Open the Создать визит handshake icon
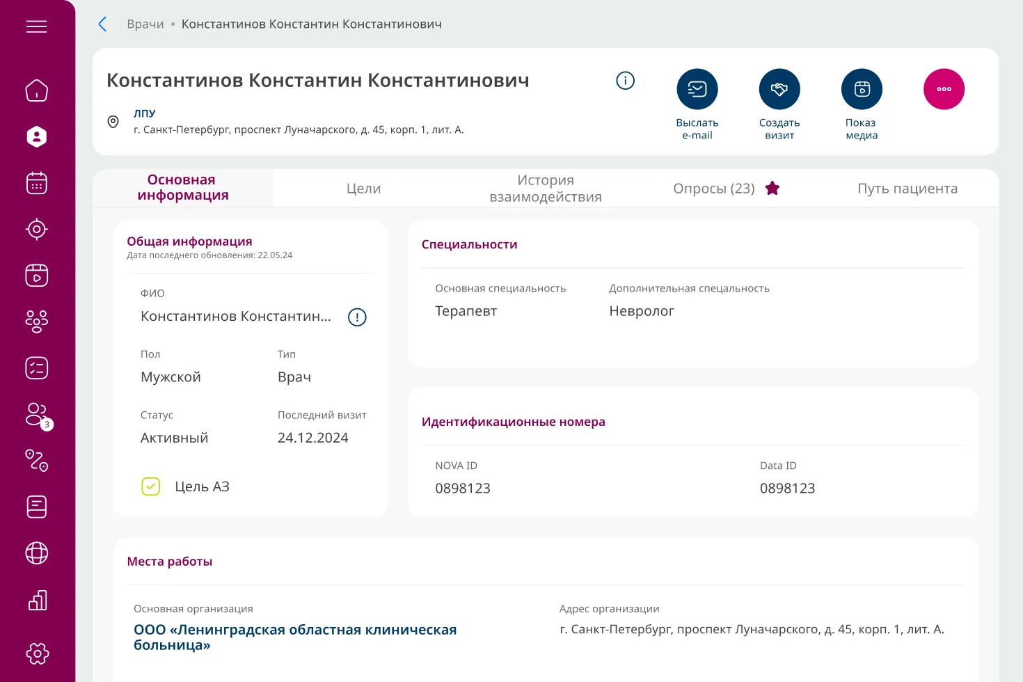This screenshot has height=682, width=1023. (779, 89)
